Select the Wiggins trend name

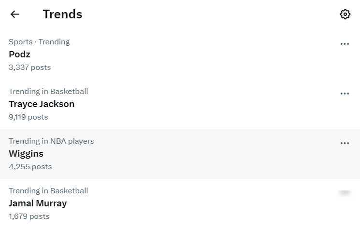(26, 154)
